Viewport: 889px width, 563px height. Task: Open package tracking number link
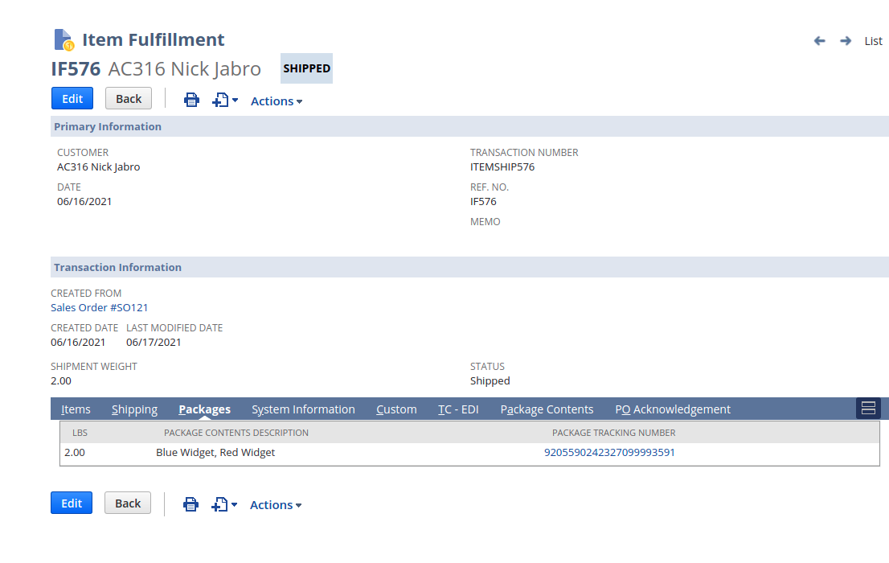(609, 452)
